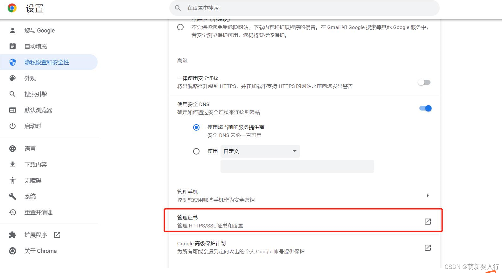Go to 重置并清理 in sidebar

click(x=38, y=212)
